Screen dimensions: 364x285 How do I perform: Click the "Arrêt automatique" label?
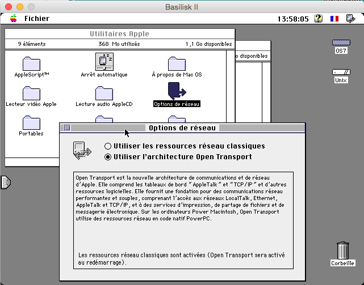[104, 75]
